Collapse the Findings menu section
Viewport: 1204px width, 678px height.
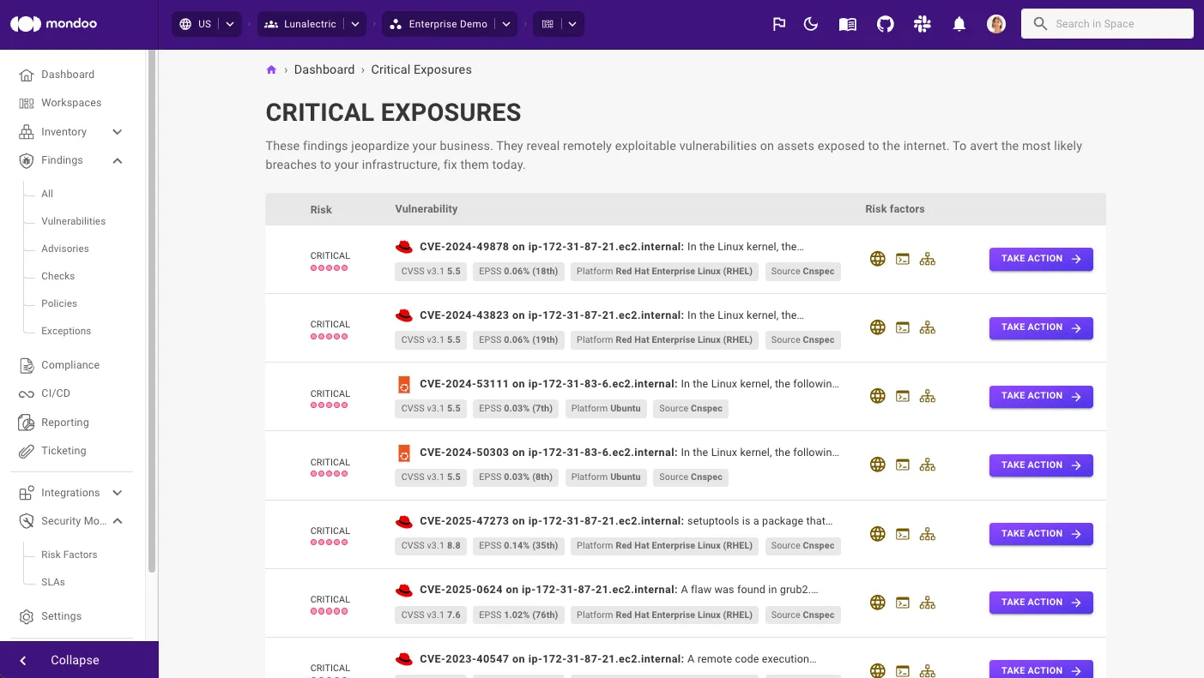pos(118,160)
